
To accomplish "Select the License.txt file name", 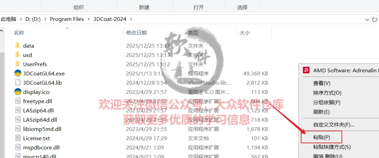I will pyautogui.click(x=36, y=138).
